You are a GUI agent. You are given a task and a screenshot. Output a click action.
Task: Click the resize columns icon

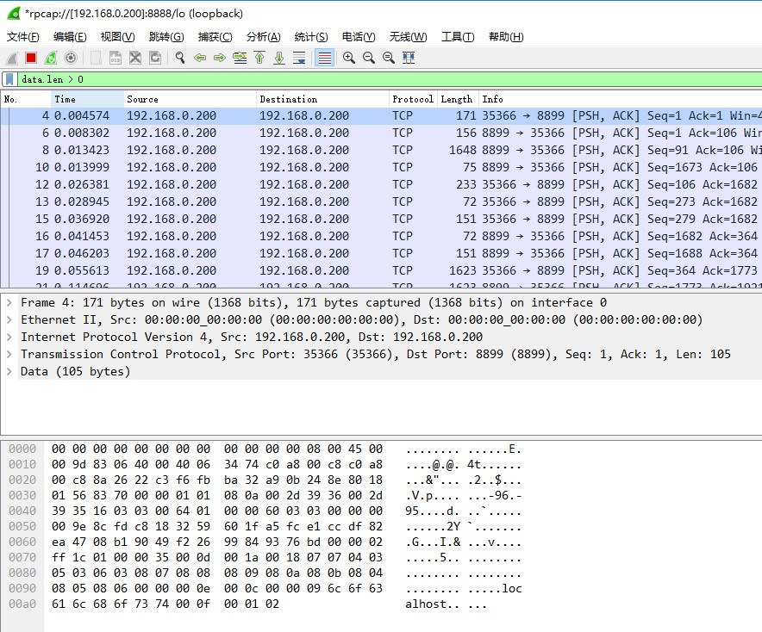click(x=409, y=58)
